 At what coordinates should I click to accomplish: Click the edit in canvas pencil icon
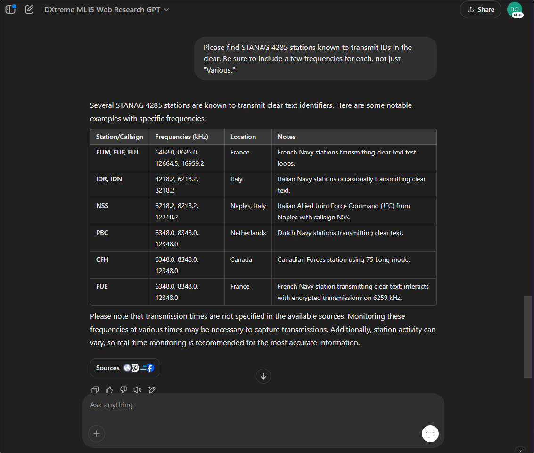coord(152,389)
